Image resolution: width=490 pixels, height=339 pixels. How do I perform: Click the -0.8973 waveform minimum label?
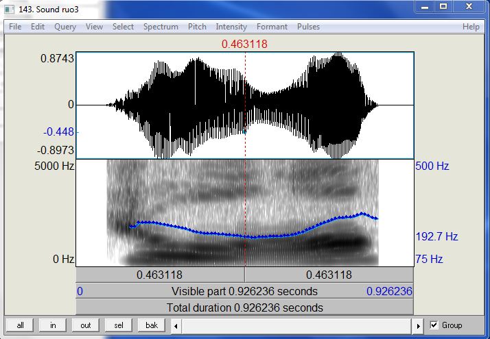point(56,150)
